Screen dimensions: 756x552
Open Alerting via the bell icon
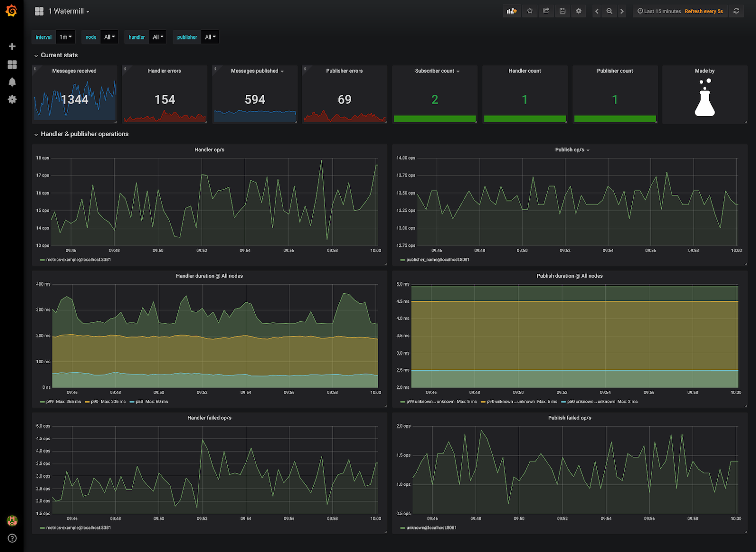click(x=12, y=81)
